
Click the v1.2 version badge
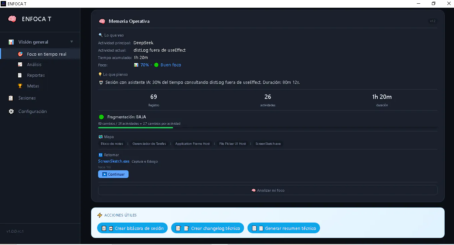433,21
